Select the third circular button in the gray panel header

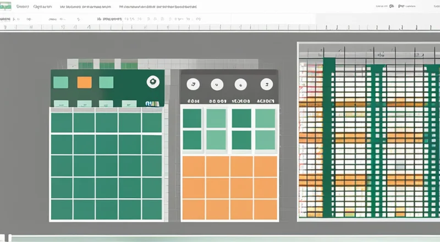click(x=241, y=84)
